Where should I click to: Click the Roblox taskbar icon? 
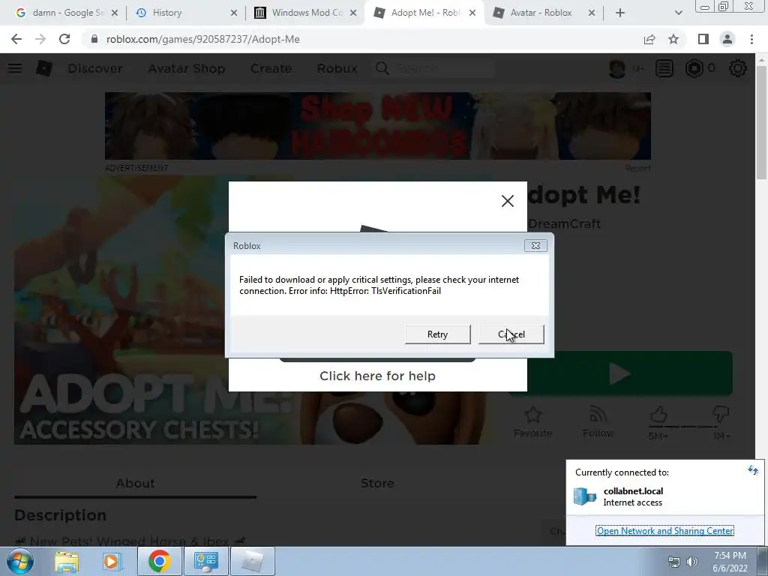pos(252,561)
